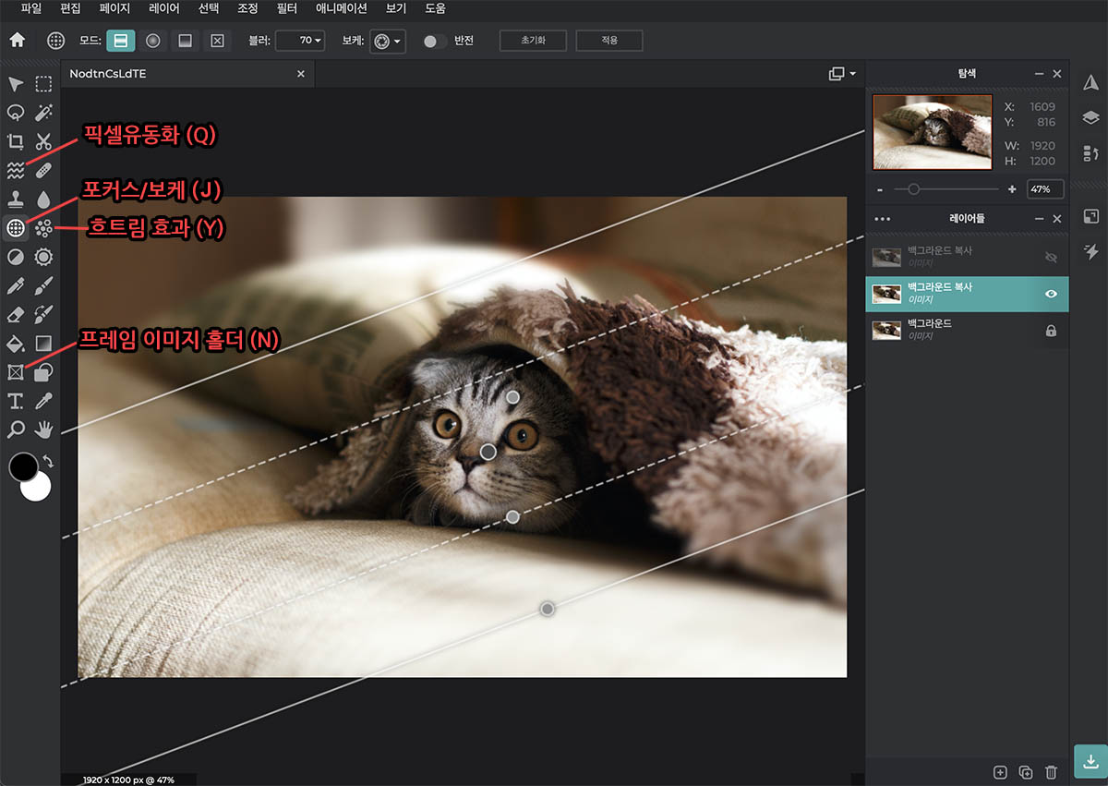Select the Shape tool
Image resolution: width=1108 pixels, height=786 pixels.
(43, 371)
